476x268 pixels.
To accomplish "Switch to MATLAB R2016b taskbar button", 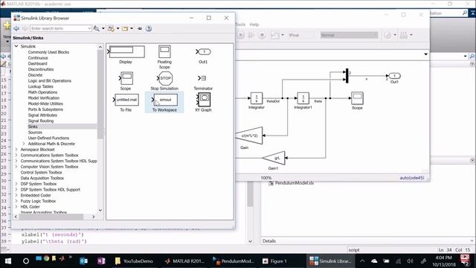I will tap(185, 261).
